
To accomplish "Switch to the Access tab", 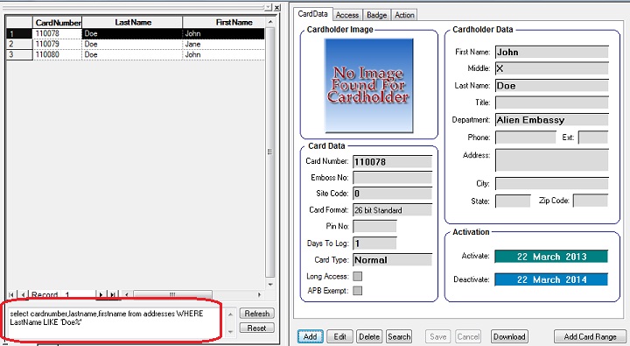I will (347, 15).
